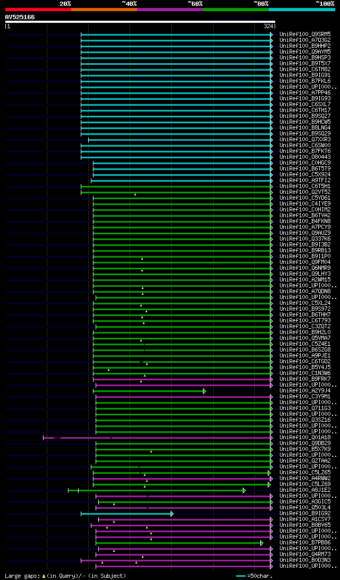Click the Large gaps legend text
340x580 pixels.
[x=65, y=576]
